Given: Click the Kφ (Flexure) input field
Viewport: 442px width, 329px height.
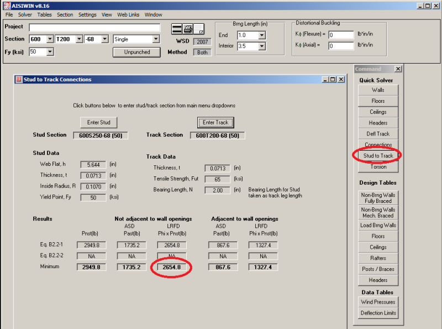Looking at the screenshot, I should click(x=341, y=35).
